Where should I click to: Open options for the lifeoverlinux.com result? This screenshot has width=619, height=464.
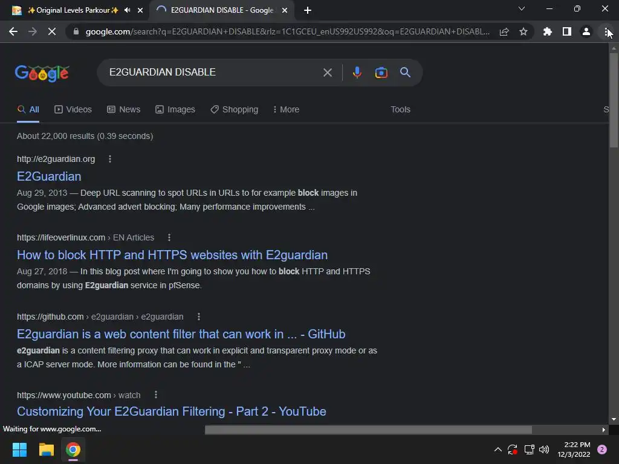(x=169, y=237)
